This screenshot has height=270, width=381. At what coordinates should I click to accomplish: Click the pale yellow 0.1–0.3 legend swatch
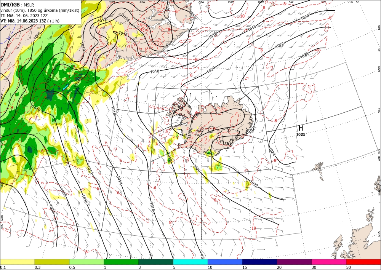coord(17,262)
